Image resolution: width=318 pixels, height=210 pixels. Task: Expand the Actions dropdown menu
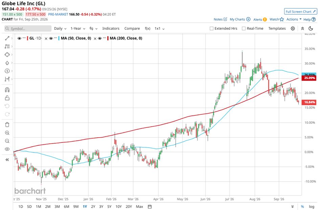294,19
